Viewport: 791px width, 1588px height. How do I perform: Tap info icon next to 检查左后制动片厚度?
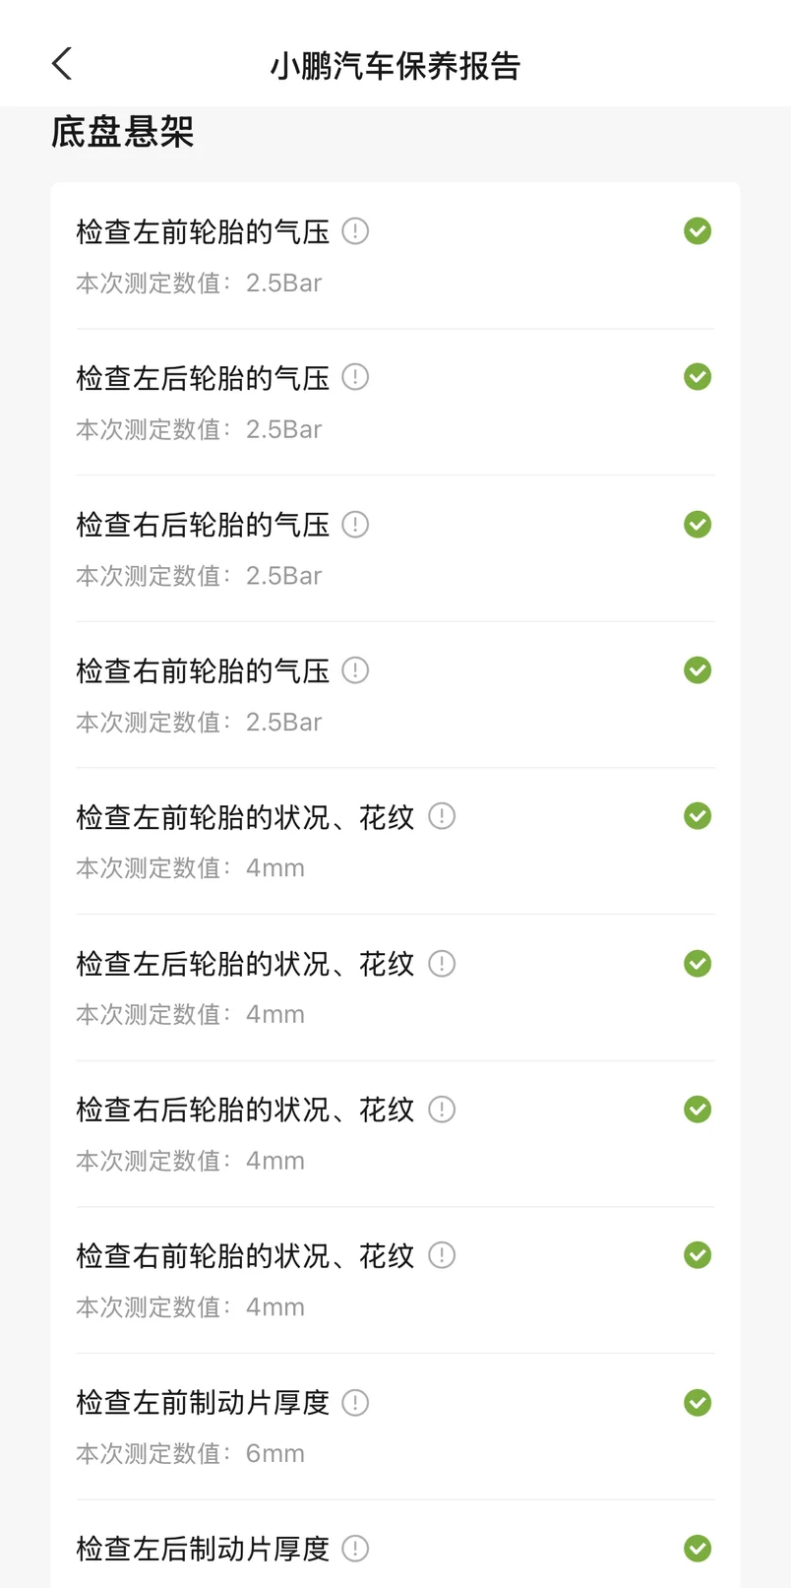[x=355, y=1549]
